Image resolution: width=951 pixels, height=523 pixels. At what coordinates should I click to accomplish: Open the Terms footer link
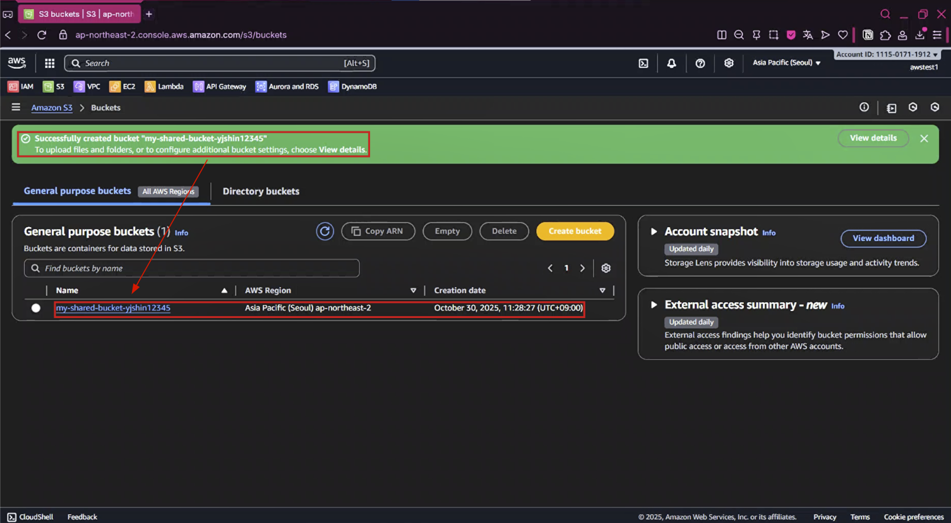click(860, 517)
